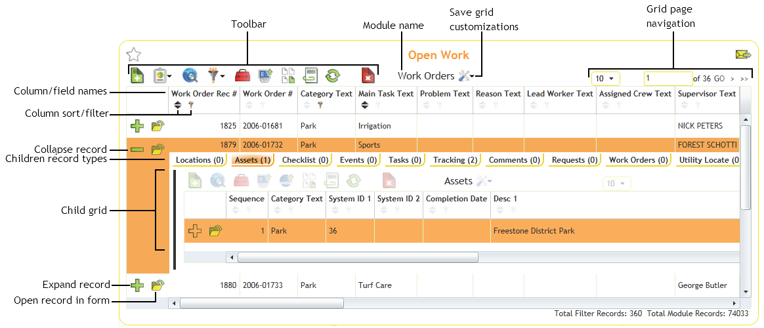
Task: Toggle the Category Text column filter
Action: pos(321,105)
